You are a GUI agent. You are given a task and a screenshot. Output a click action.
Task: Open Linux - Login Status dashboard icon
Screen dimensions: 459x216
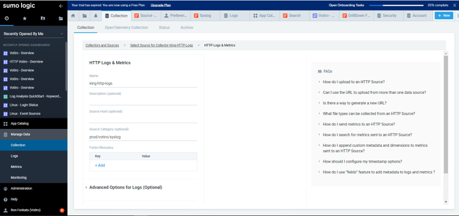coord(5,105)
